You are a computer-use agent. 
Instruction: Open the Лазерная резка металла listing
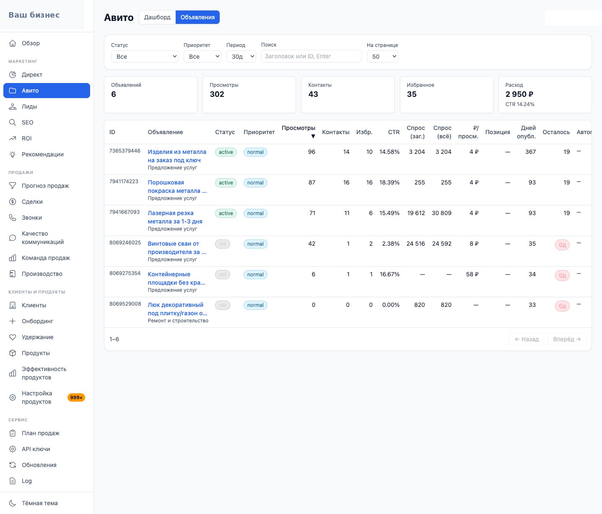[175, 217]
